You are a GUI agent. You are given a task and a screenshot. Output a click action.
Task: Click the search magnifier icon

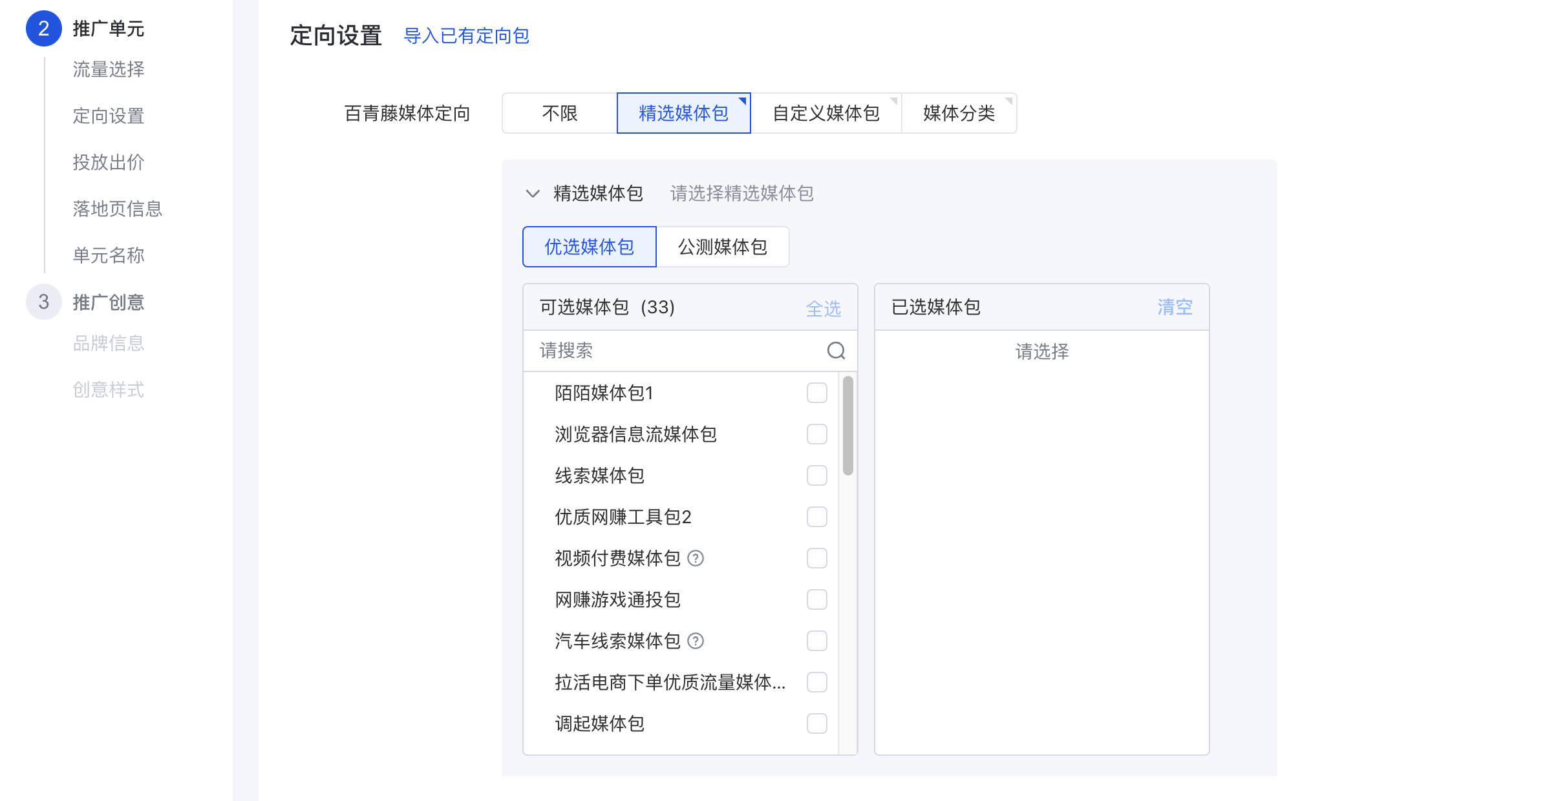pyautogui.click(x=836, y=351)
